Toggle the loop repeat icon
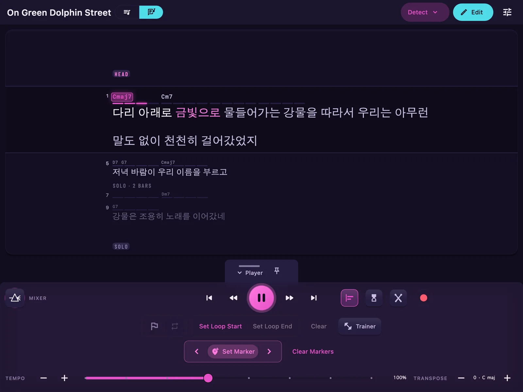The width and height of the screenshot is (523, 392). [175, 326]
